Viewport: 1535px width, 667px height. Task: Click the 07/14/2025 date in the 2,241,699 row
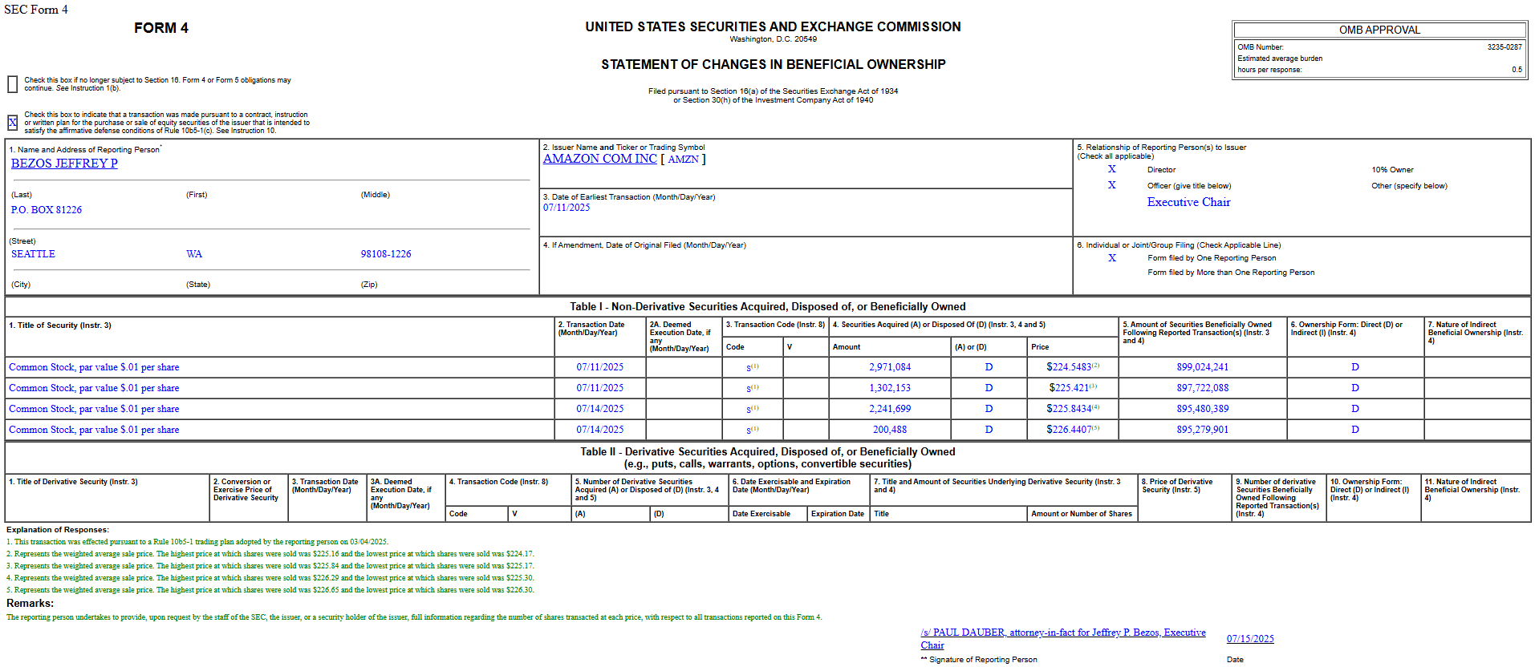[x=599, y=409]
